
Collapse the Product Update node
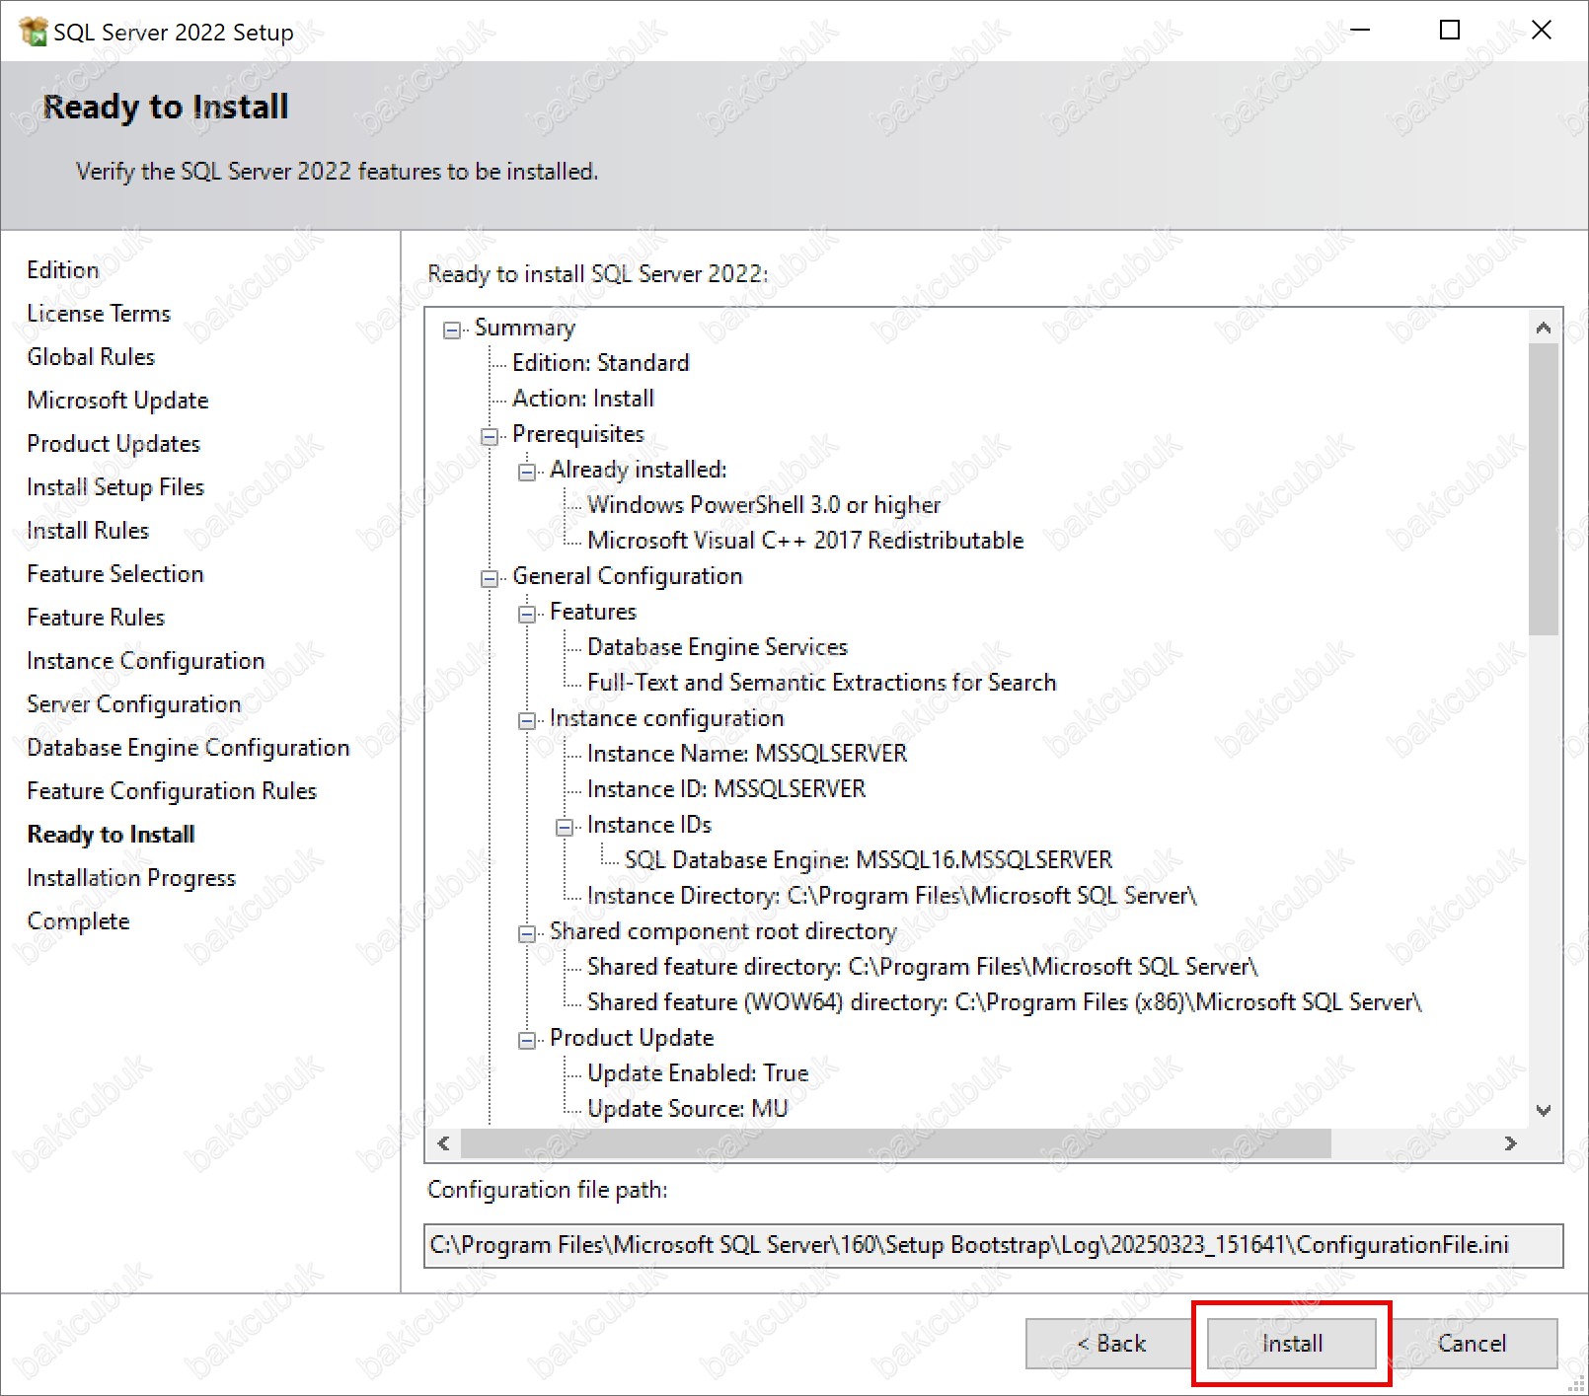pyautogui.click(x=527, y=1040)
